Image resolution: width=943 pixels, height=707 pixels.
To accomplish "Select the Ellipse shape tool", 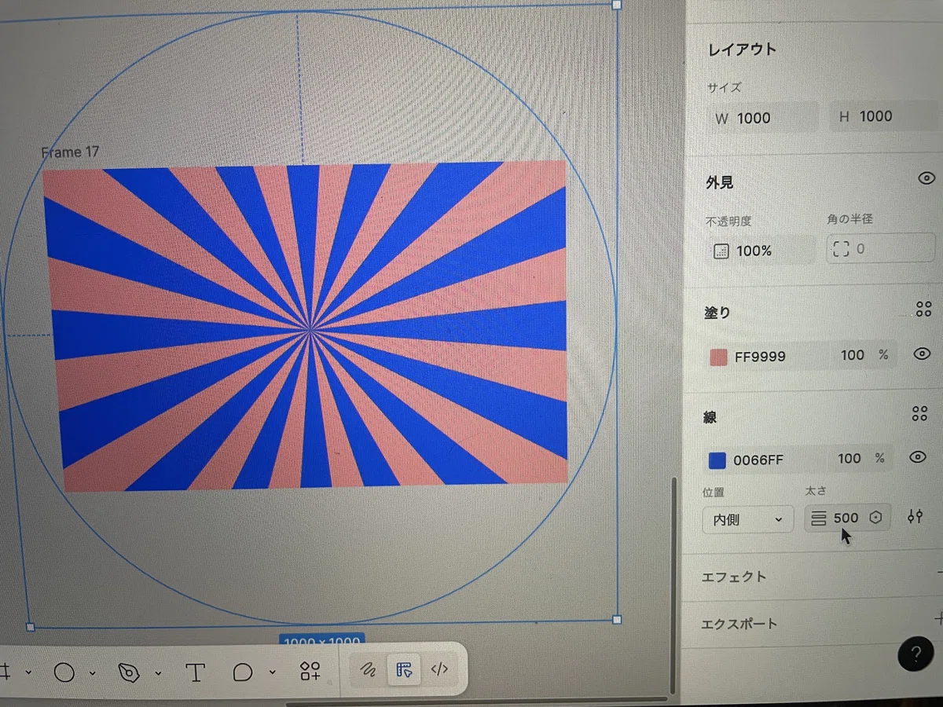I will (64, 672).
